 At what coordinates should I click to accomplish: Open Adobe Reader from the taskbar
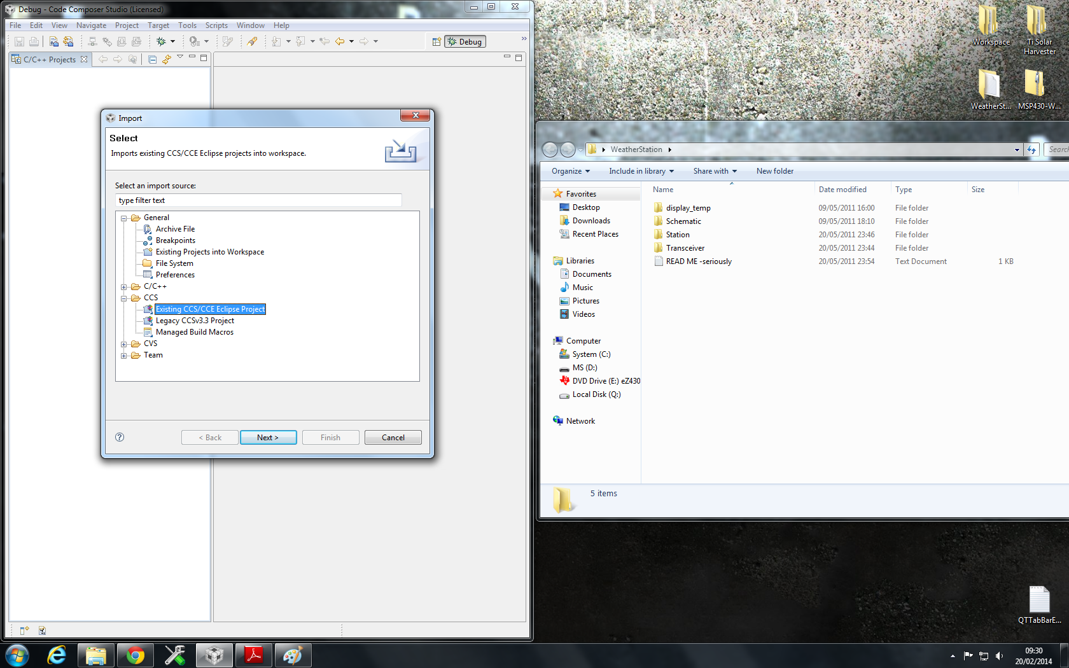point(254,655)
